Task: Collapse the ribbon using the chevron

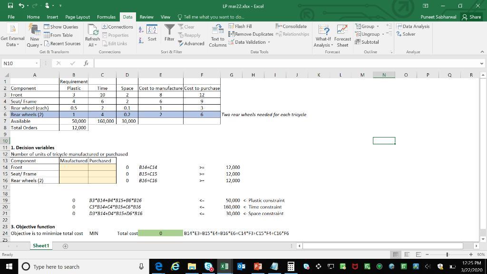Action: point(482,52)
